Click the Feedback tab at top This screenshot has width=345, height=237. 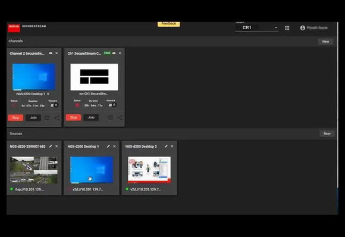(x=169, y=24)
